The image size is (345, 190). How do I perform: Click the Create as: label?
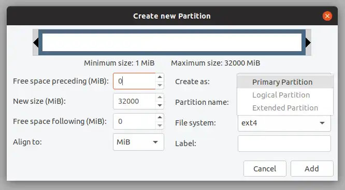(192, 82)
